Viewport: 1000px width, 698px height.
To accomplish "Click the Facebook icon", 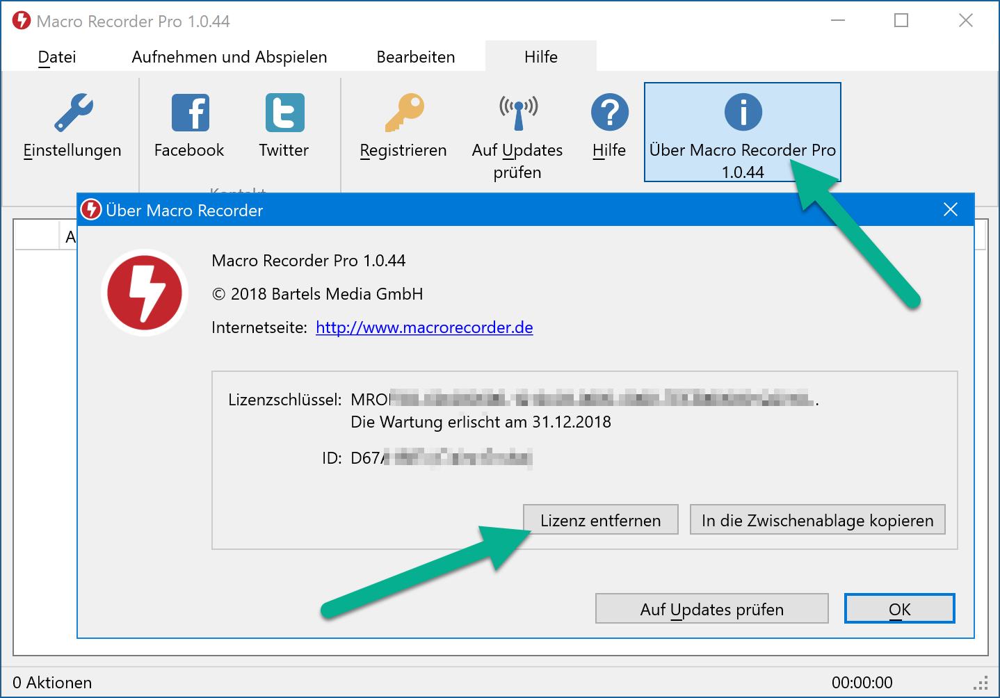I will coord(190,113).
